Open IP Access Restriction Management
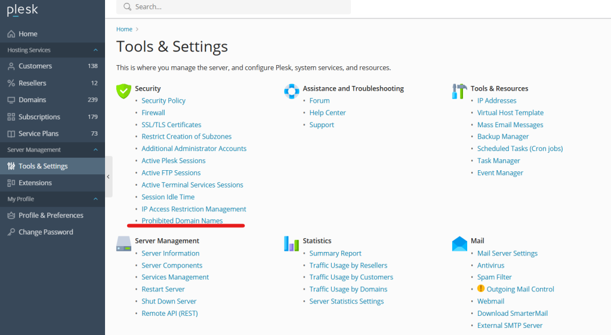The image size is (611, 335). coord(194,209)
